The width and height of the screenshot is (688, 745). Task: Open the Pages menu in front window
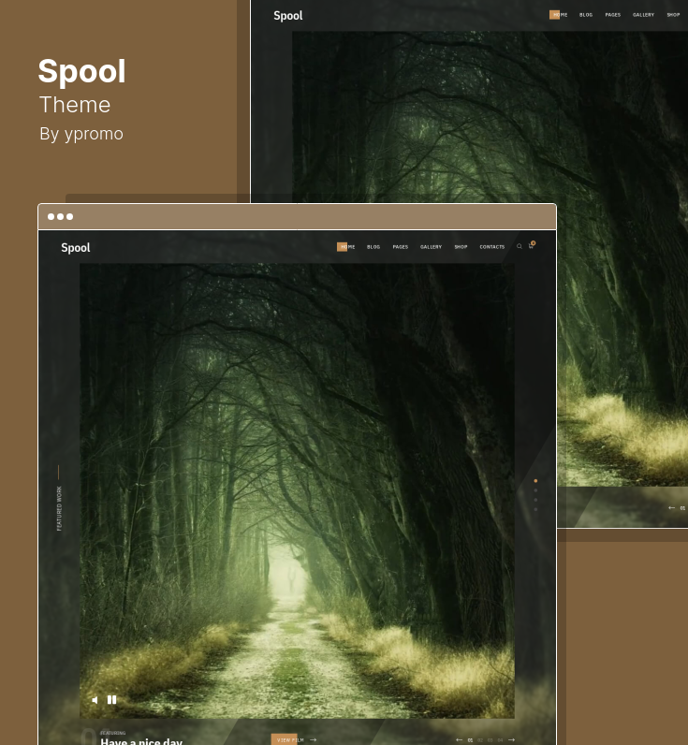coord(401,247)
